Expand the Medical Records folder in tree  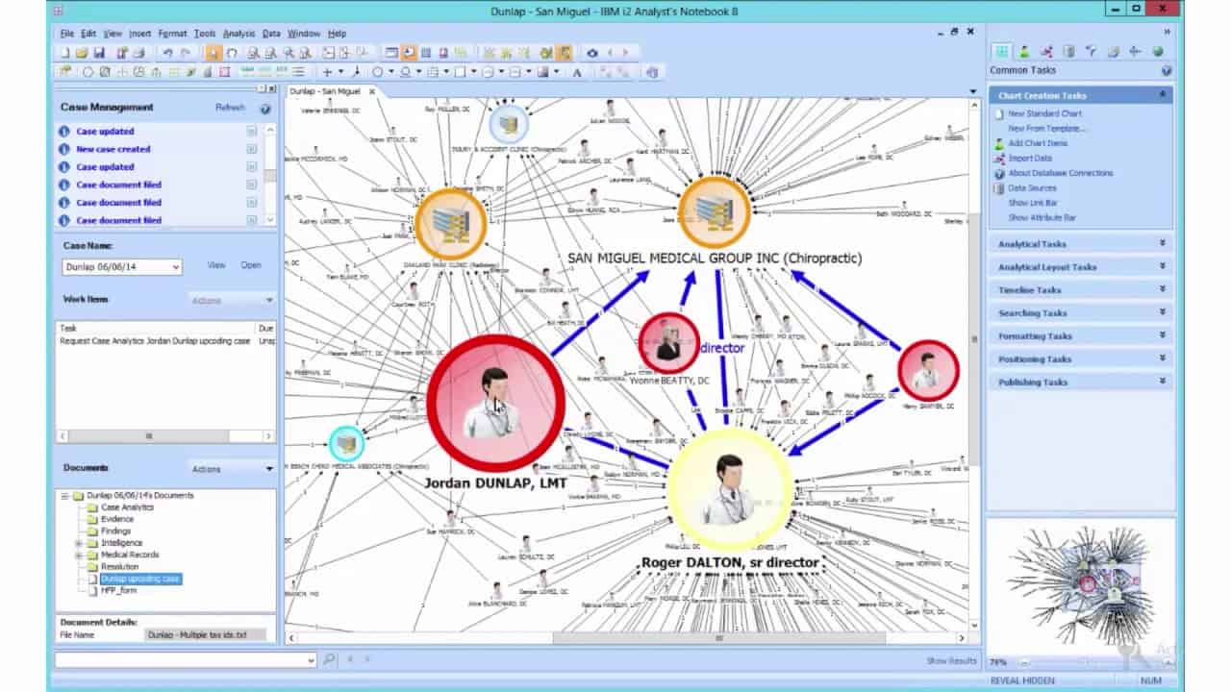[80, 555]
